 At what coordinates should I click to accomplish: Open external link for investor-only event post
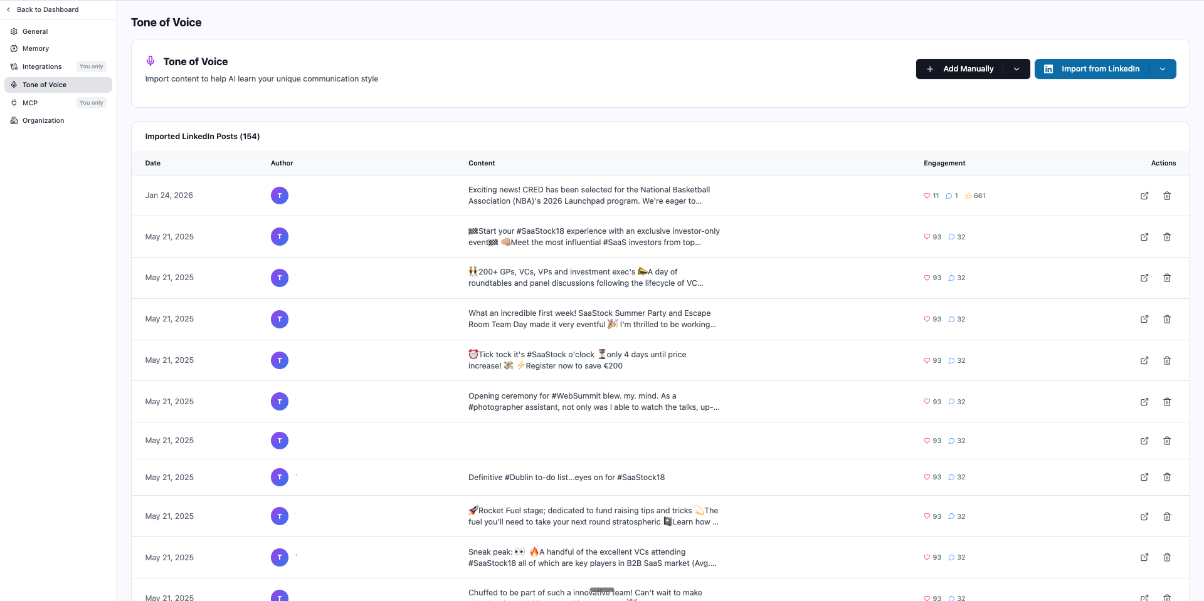coord(1144,237)
